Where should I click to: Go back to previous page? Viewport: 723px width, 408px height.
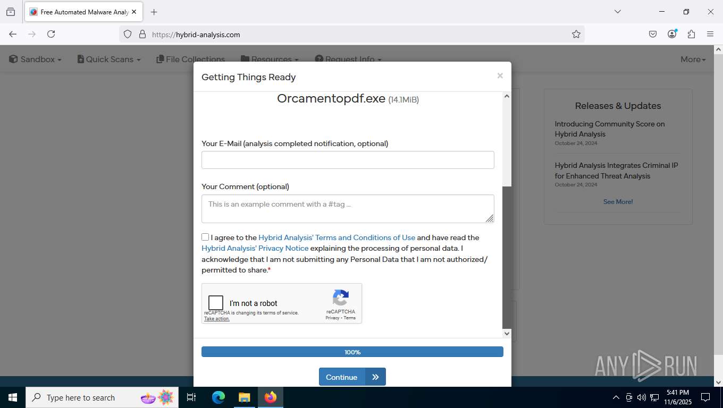(x=13, y=34)
